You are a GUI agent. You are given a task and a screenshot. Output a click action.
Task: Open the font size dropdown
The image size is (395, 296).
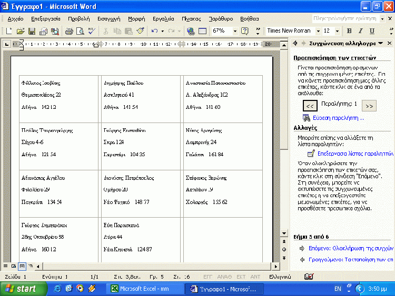pyautogui.click(x=337, y=31)
